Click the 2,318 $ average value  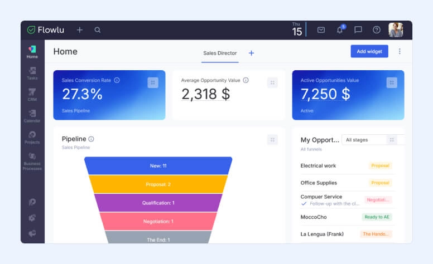point(206,94)
